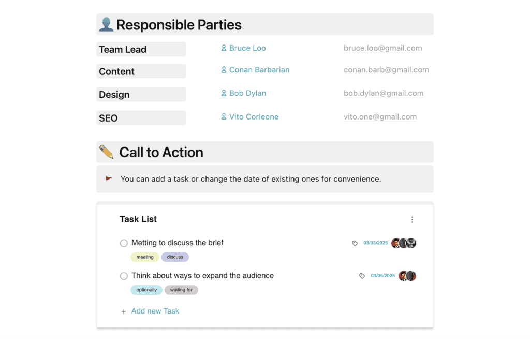Click the person icon next to Bruce Loo
Screen dimensions: 530x343
tap(224, 48)
